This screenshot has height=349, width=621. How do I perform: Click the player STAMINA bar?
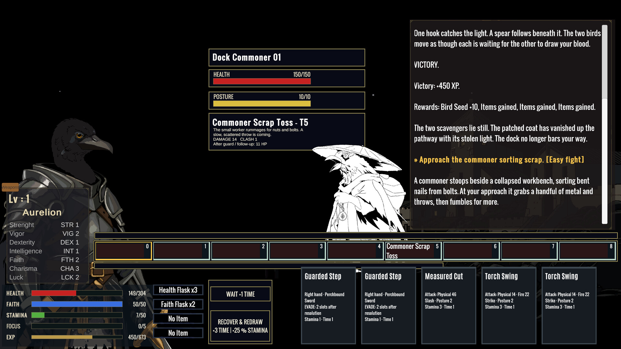(x=77, y=315)
